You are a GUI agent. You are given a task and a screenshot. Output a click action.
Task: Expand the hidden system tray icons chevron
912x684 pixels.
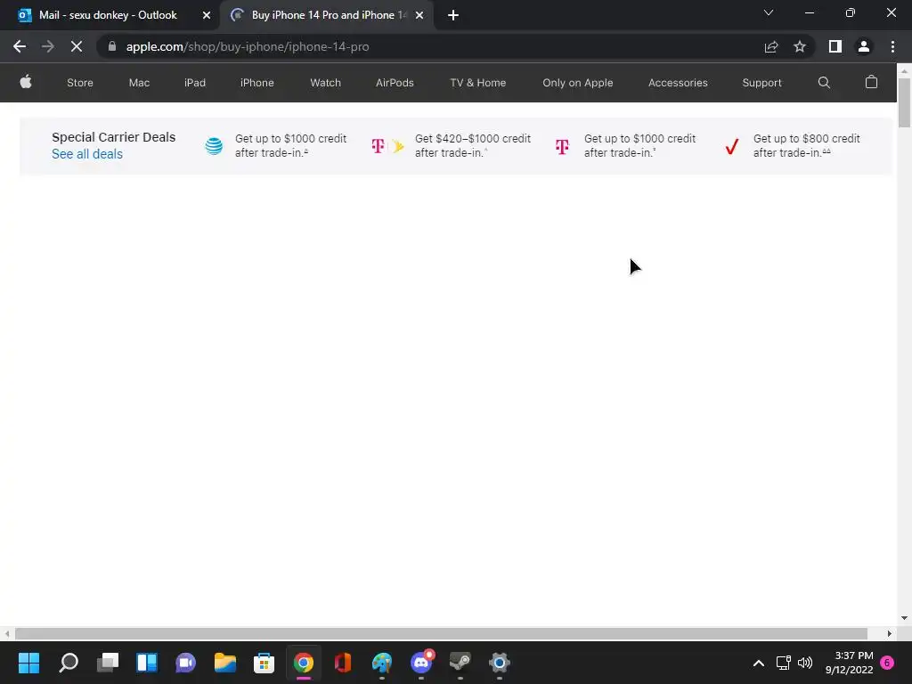[x=759, y=663]
